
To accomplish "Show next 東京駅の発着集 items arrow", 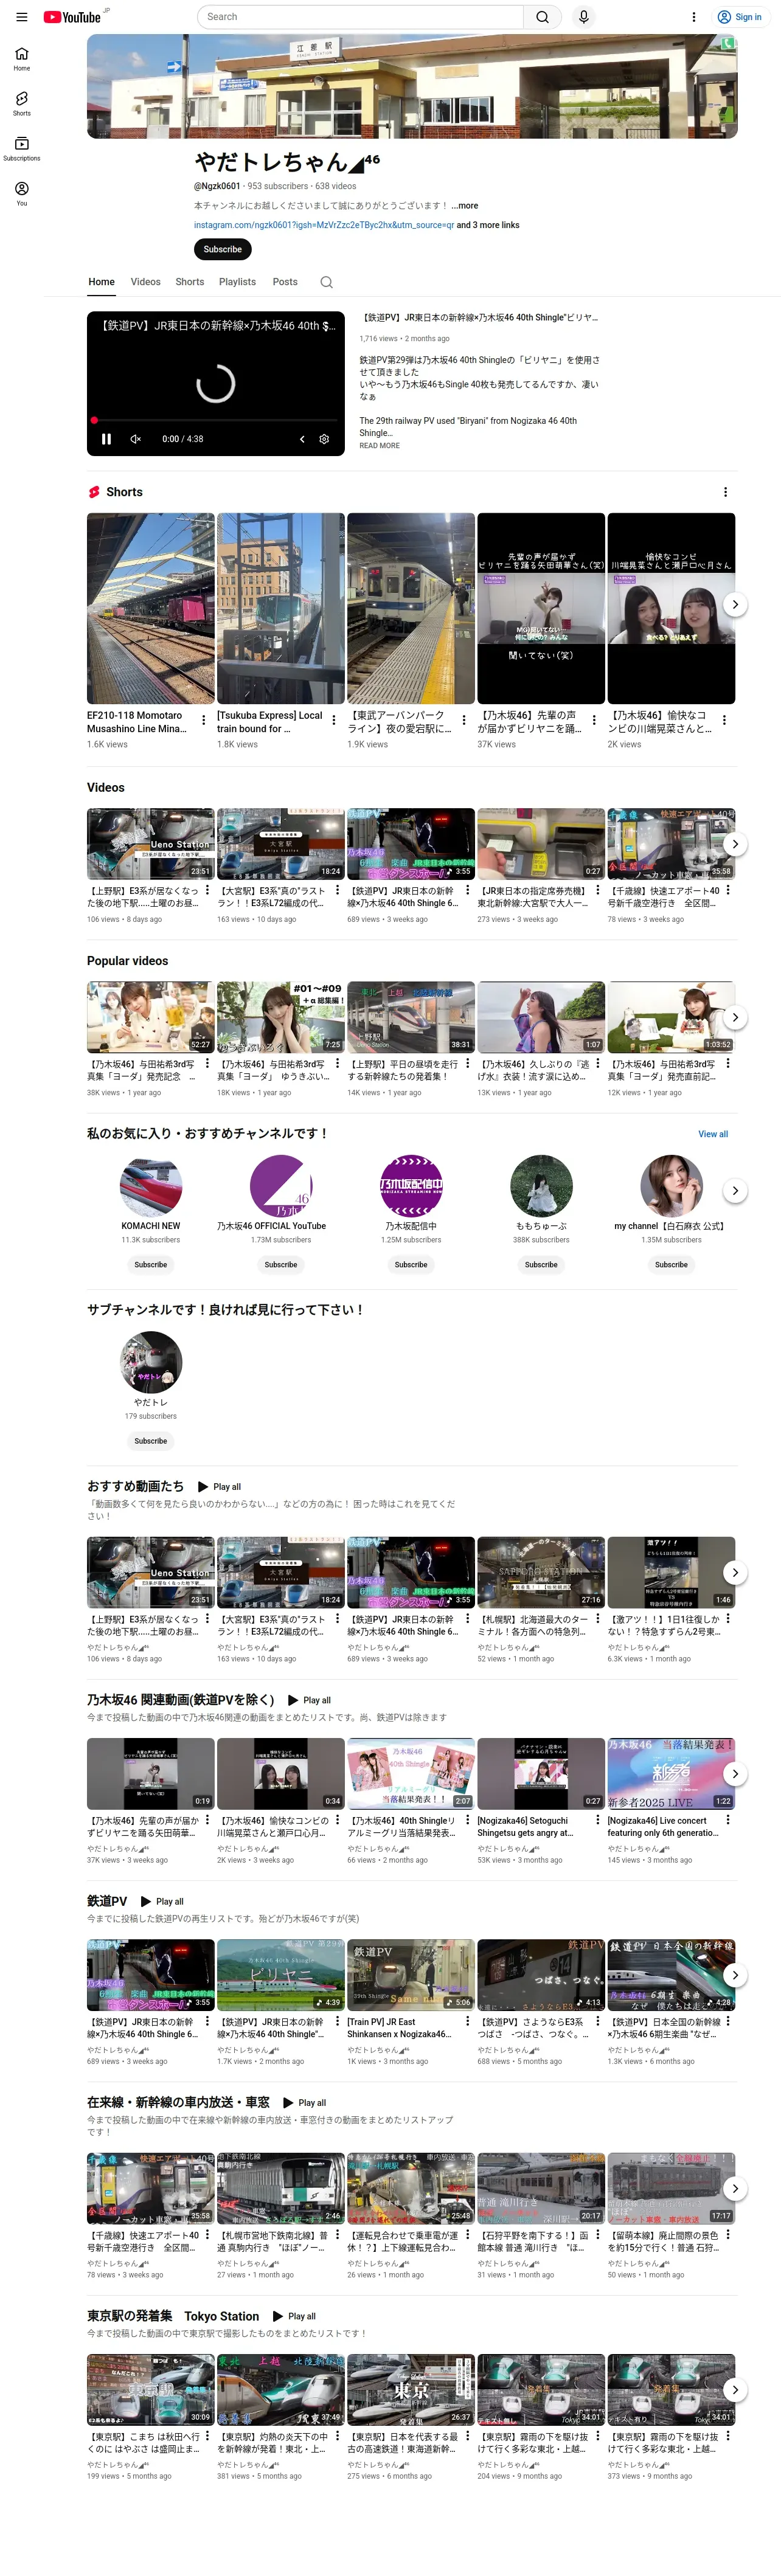I will (x=735, y=2390).
